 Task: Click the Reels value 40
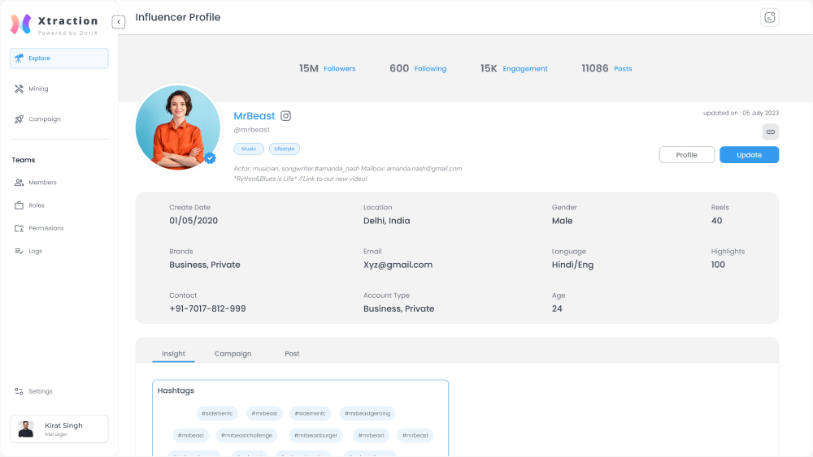pyautogui.click(x=716, y=221)
